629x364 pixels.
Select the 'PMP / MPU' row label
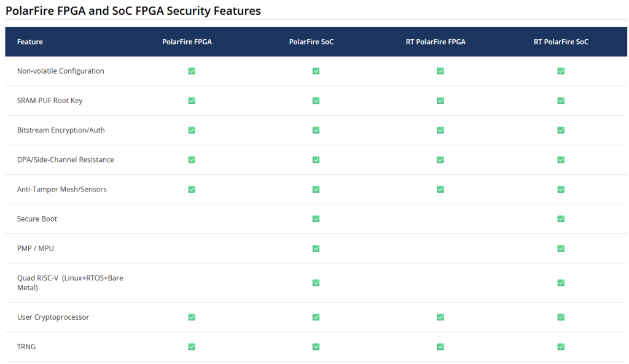pos(35,249)
